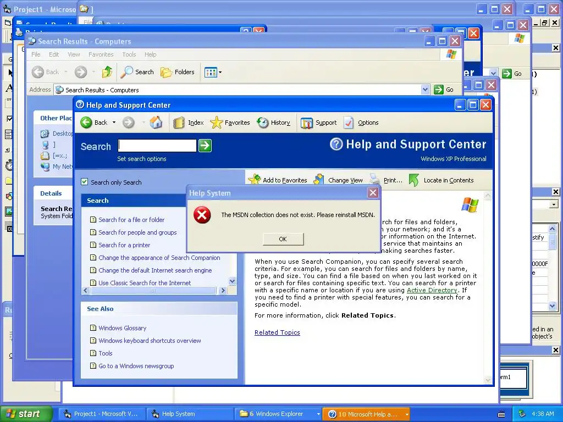Open Windows Explorer taskbar group
This screenshot has width=563, height=422.
pos(278,414)
